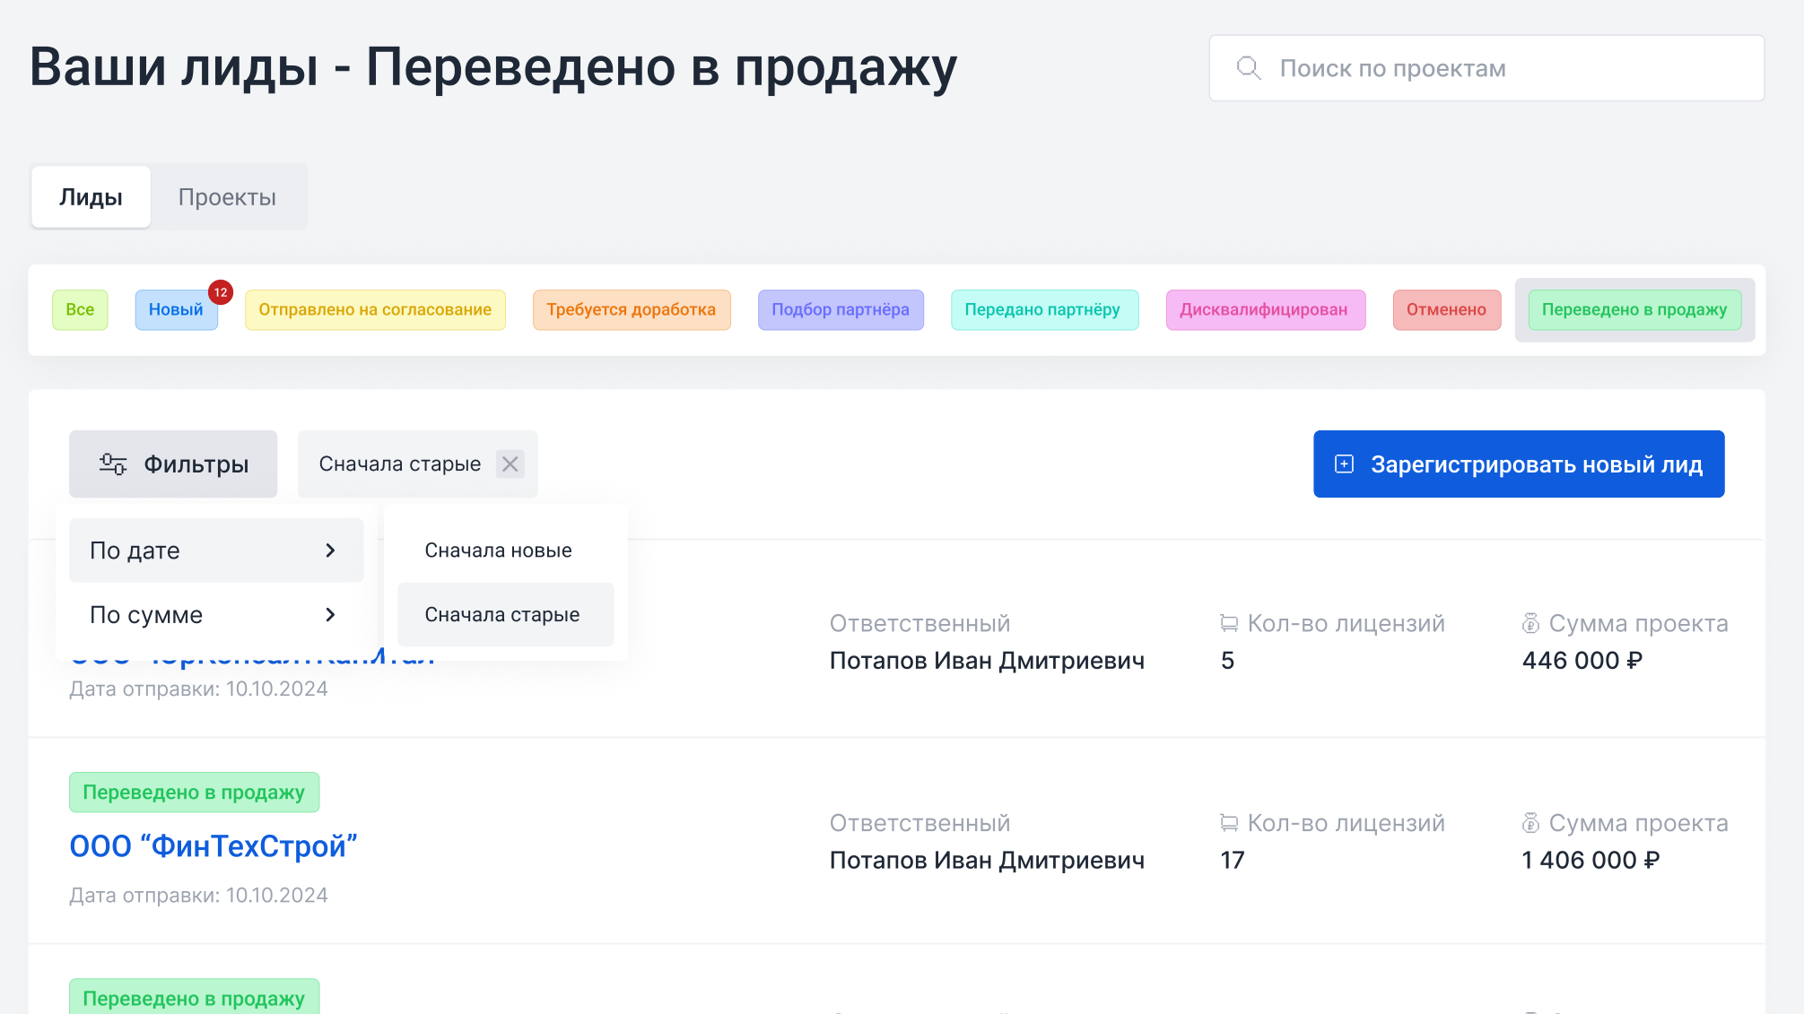Viewport: 1804px width, 1014px height.
Task: Click the search magnifier icon
Action: click(1248, 68)
